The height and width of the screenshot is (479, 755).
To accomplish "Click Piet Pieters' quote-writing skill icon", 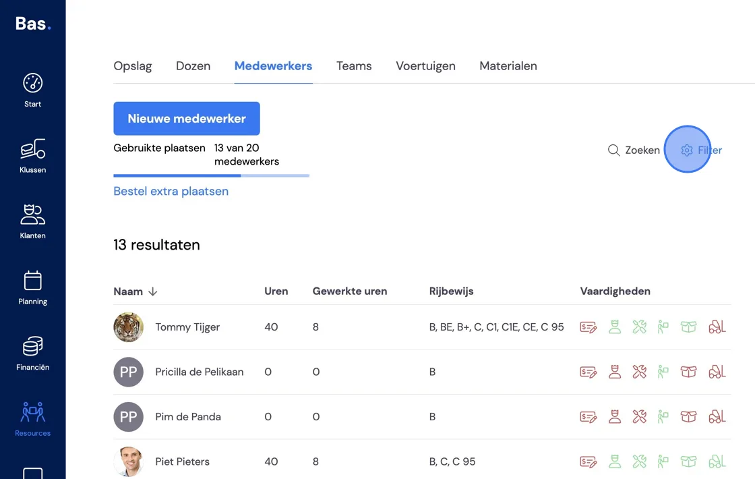I will coord(588,461).
